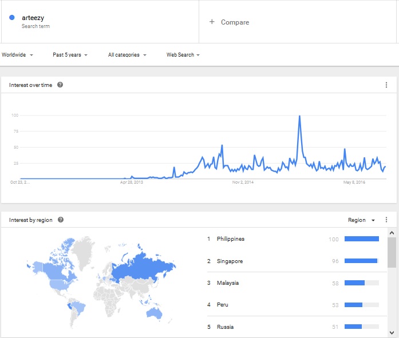Click the help icon beside Interest over time
Image resolution: width=399 pixels, height=338 pixels.
(x=60, y=85)
